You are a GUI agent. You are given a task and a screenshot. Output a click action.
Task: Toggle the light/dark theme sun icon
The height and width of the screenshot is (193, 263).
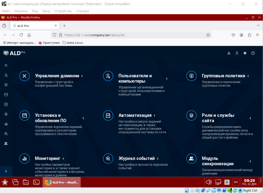pos(245,53)
